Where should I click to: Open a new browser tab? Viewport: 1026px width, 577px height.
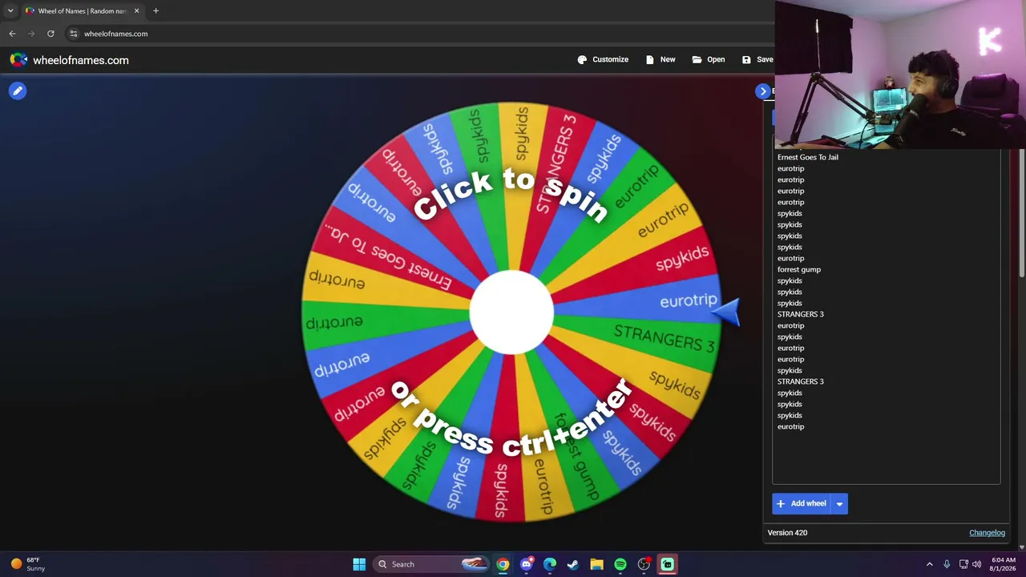(x=156, y=10)
